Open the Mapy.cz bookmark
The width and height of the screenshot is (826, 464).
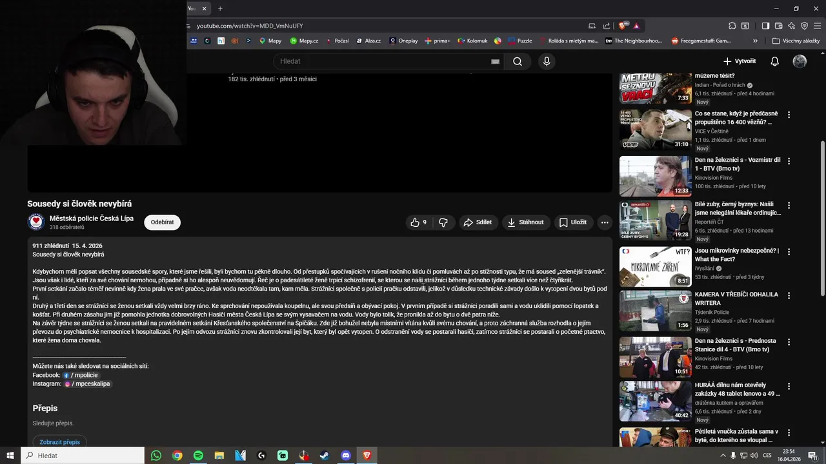pos(304,41)
